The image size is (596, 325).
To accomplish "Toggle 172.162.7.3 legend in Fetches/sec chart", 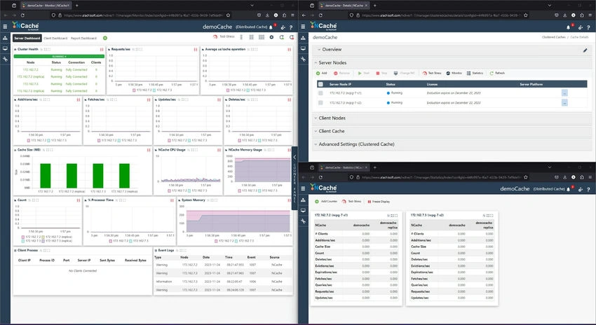I will (128, 140).
